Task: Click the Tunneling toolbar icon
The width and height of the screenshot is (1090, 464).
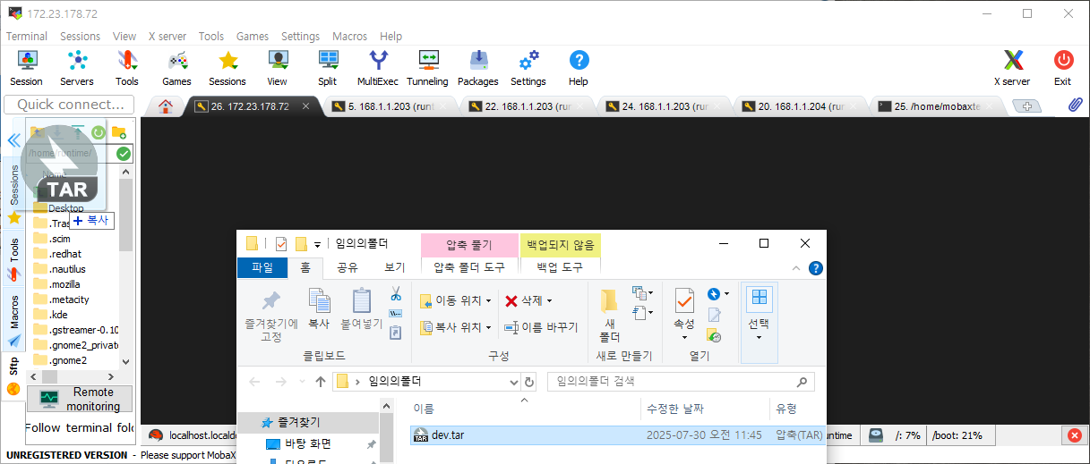Action: 427,68
